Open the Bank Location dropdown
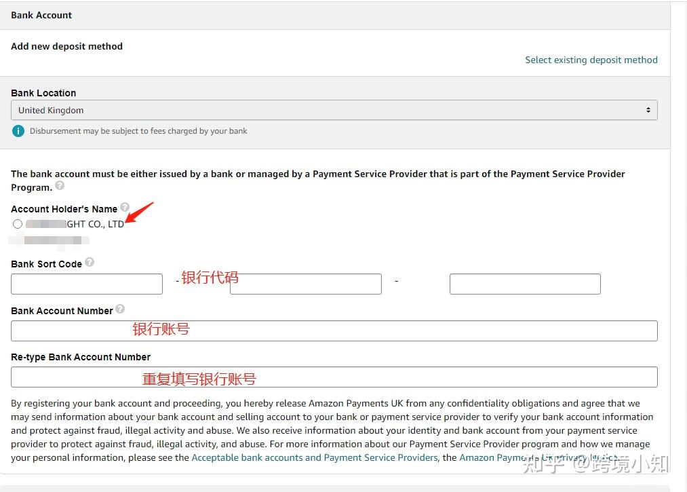The width and height of the screenshot is (687, 492). coord(334,110)
